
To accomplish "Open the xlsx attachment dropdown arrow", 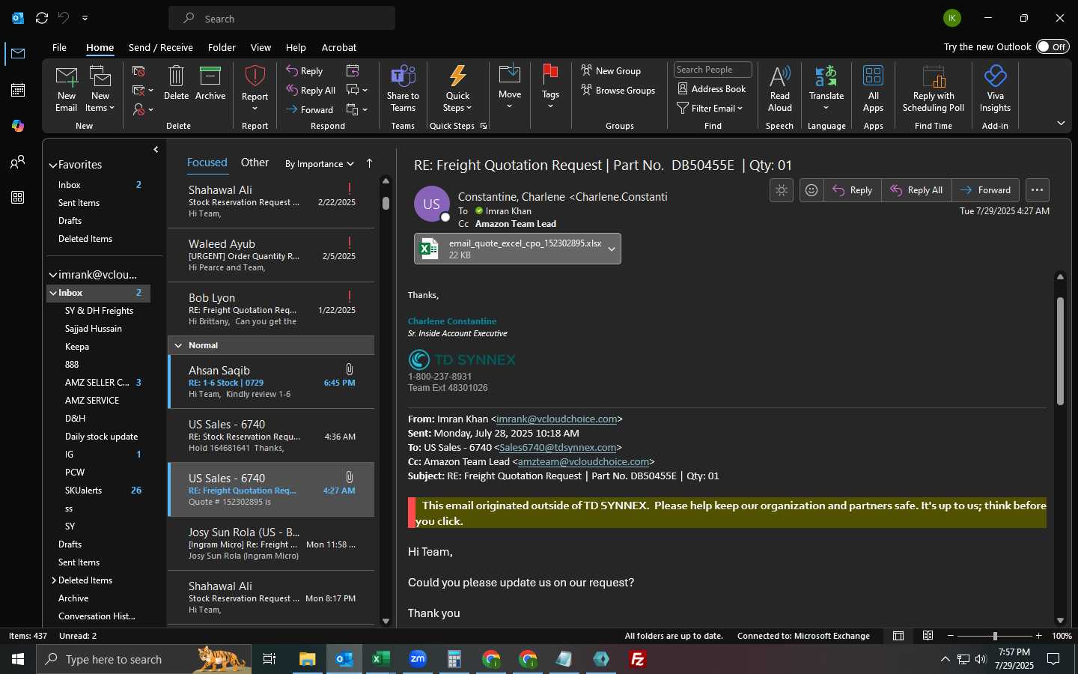I will coord(612,249).
